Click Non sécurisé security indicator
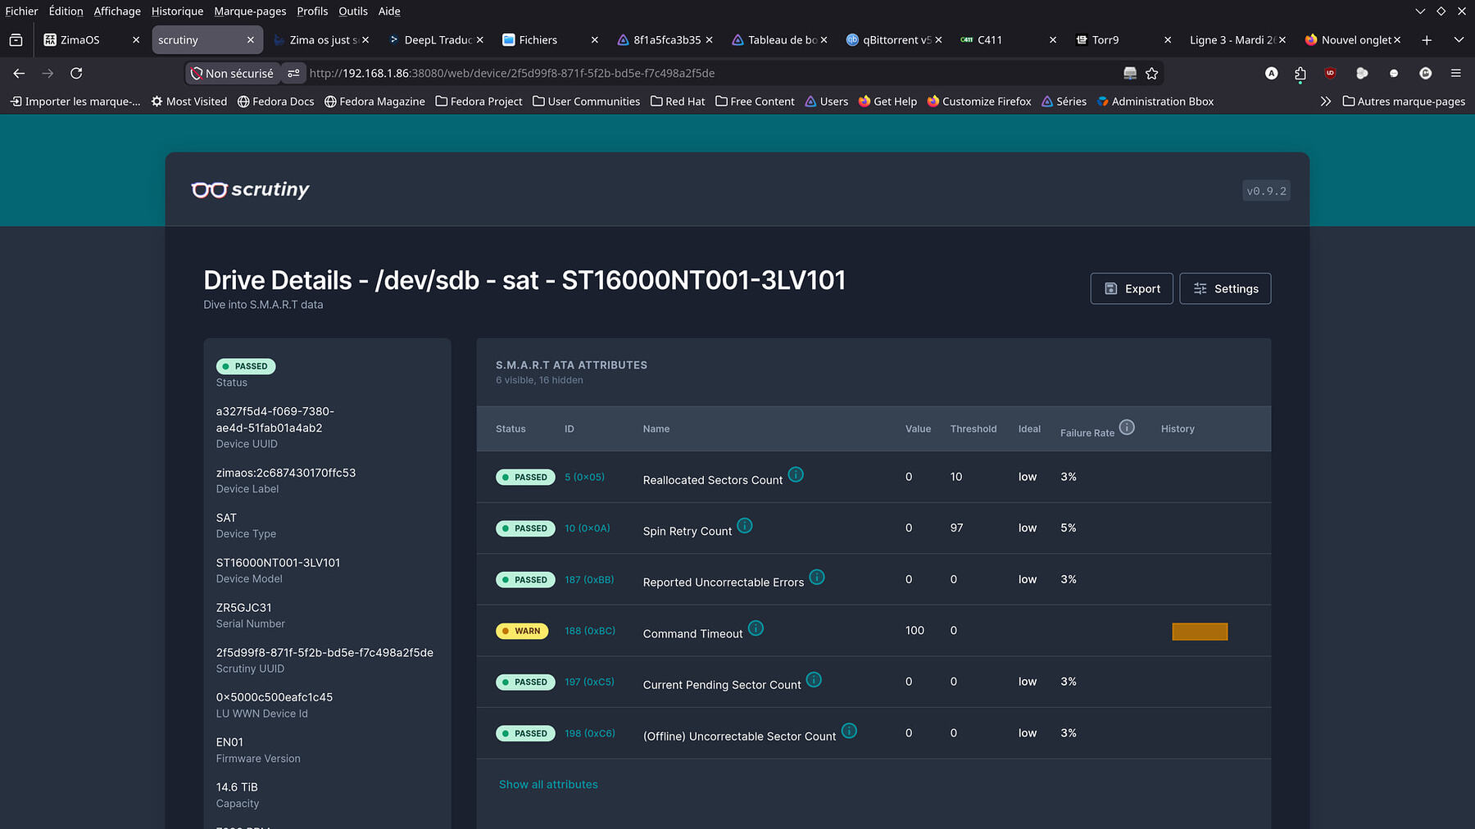Viewport: 1475px width, 829px height. 232,73
